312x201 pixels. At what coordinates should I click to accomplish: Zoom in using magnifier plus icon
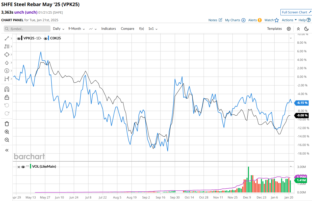[7, 132]
